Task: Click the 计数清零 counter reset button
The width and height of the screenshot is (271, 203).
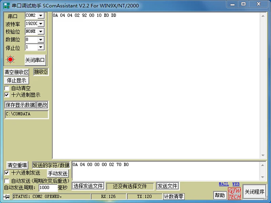Action: click(x=174, y=197)
